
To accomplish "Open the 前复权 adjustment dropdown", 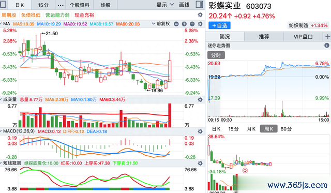I will tap(161, 24).
